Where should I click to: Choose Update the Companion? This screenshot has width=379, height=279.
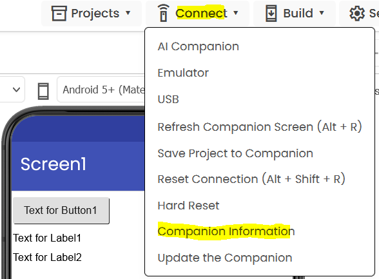(225, 258)
